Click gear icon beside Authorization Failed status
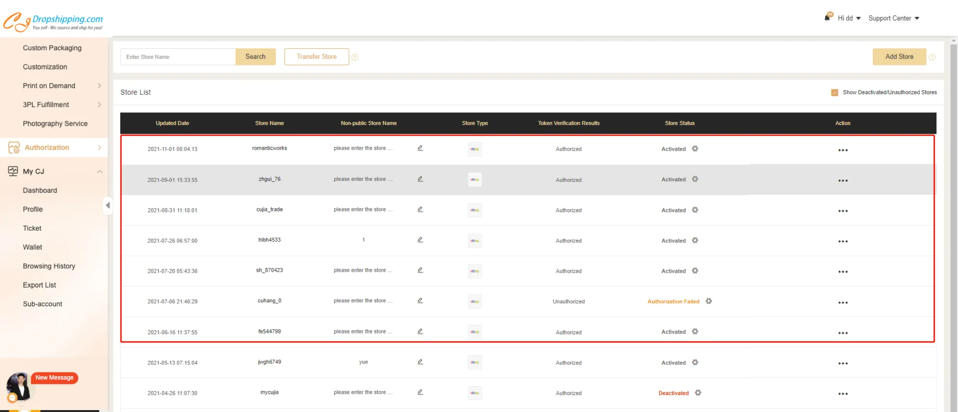The height and width of the screenshot is (412, 958). point(709,301)
